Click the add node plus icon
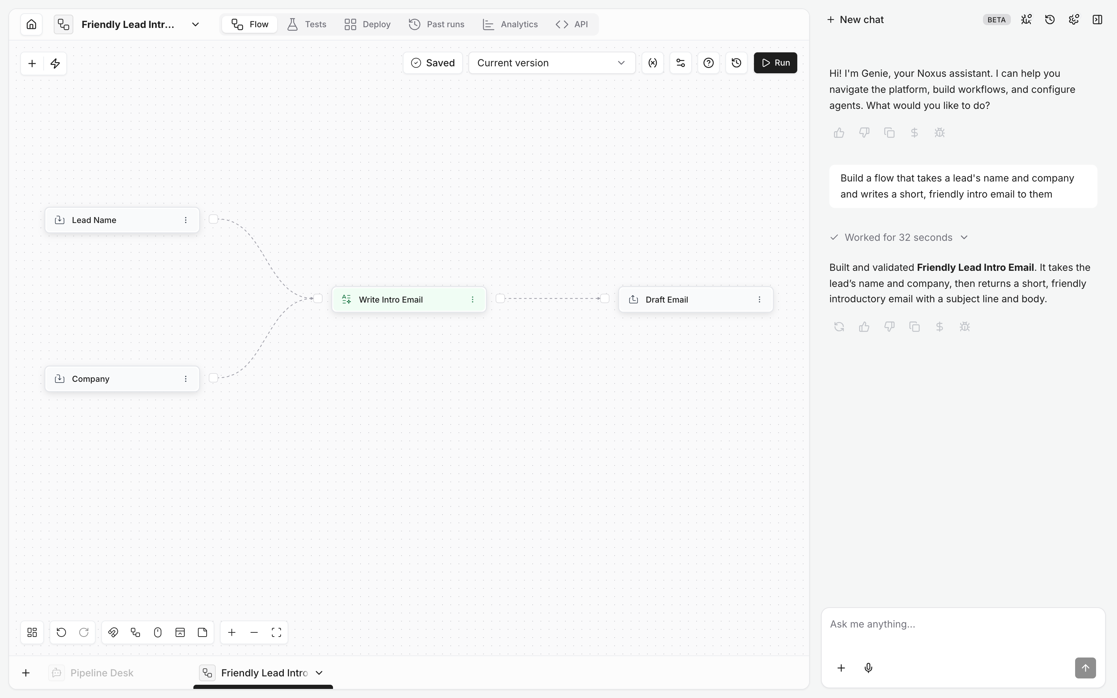This screenshot has height=698, width=1117. tap(32, 63)
